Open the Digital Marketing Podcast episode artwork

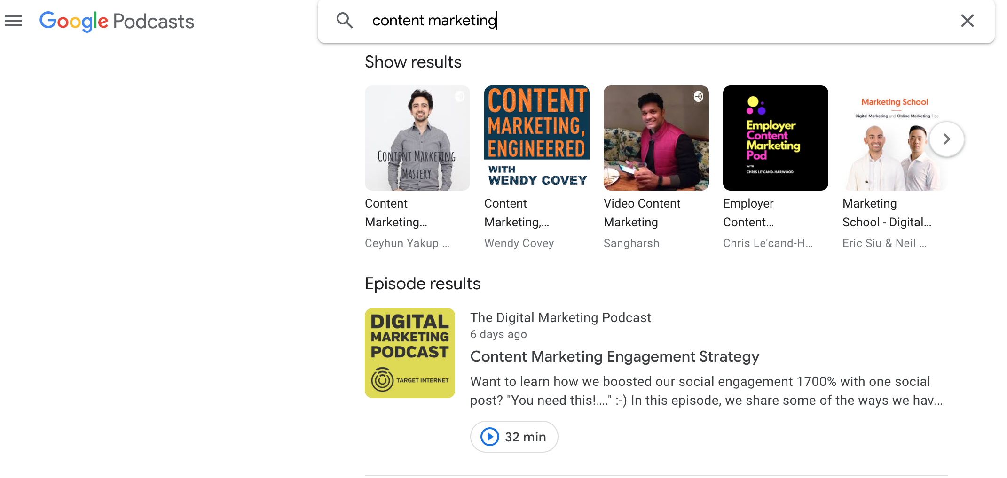click(410, 353)
